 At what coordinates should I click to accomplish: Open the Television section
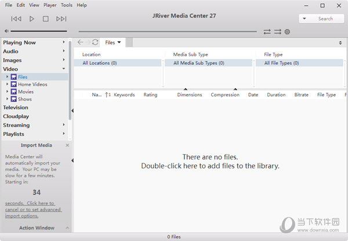click(16, 108)
